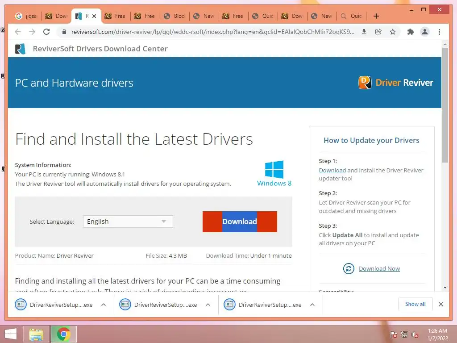
Task: Click the Action Center flag tray icon
Action: [x=394, y=335]
